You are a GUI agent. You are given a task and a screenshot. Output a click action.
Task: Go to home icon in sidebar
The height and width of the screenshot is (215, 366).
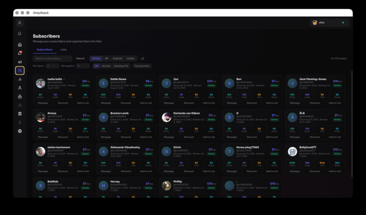[x=20, y=45]
